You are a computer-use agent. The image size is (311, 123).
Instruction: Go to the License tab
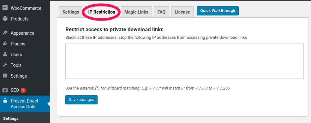tap(182, 12)
